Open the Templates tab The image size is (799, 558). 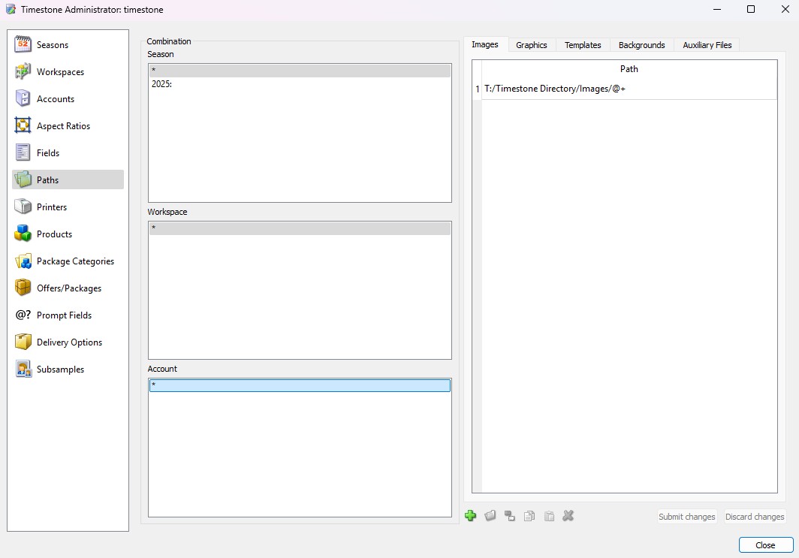[x=583, y=45]
